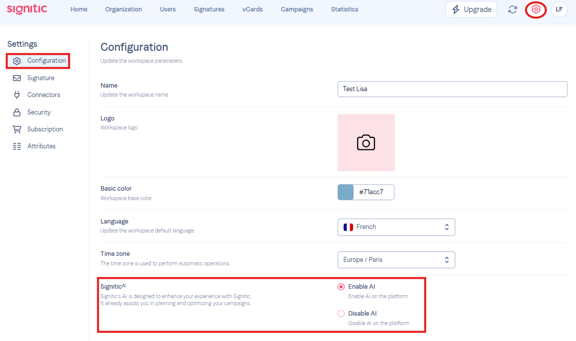Image resolution: width=576 pixels, height=341 pixels.
Task: Click the pink workspace logo placeholder
Action: click(x=366, y=143)
